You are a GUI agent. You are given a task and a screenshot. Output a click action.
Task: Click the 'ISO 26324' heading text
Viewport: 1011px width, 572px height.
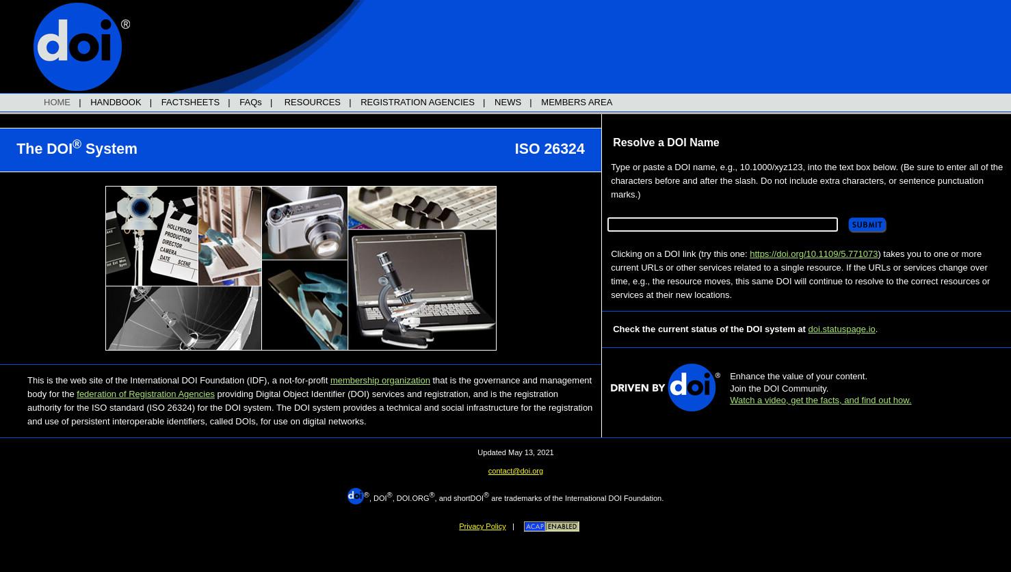[549, 149]
